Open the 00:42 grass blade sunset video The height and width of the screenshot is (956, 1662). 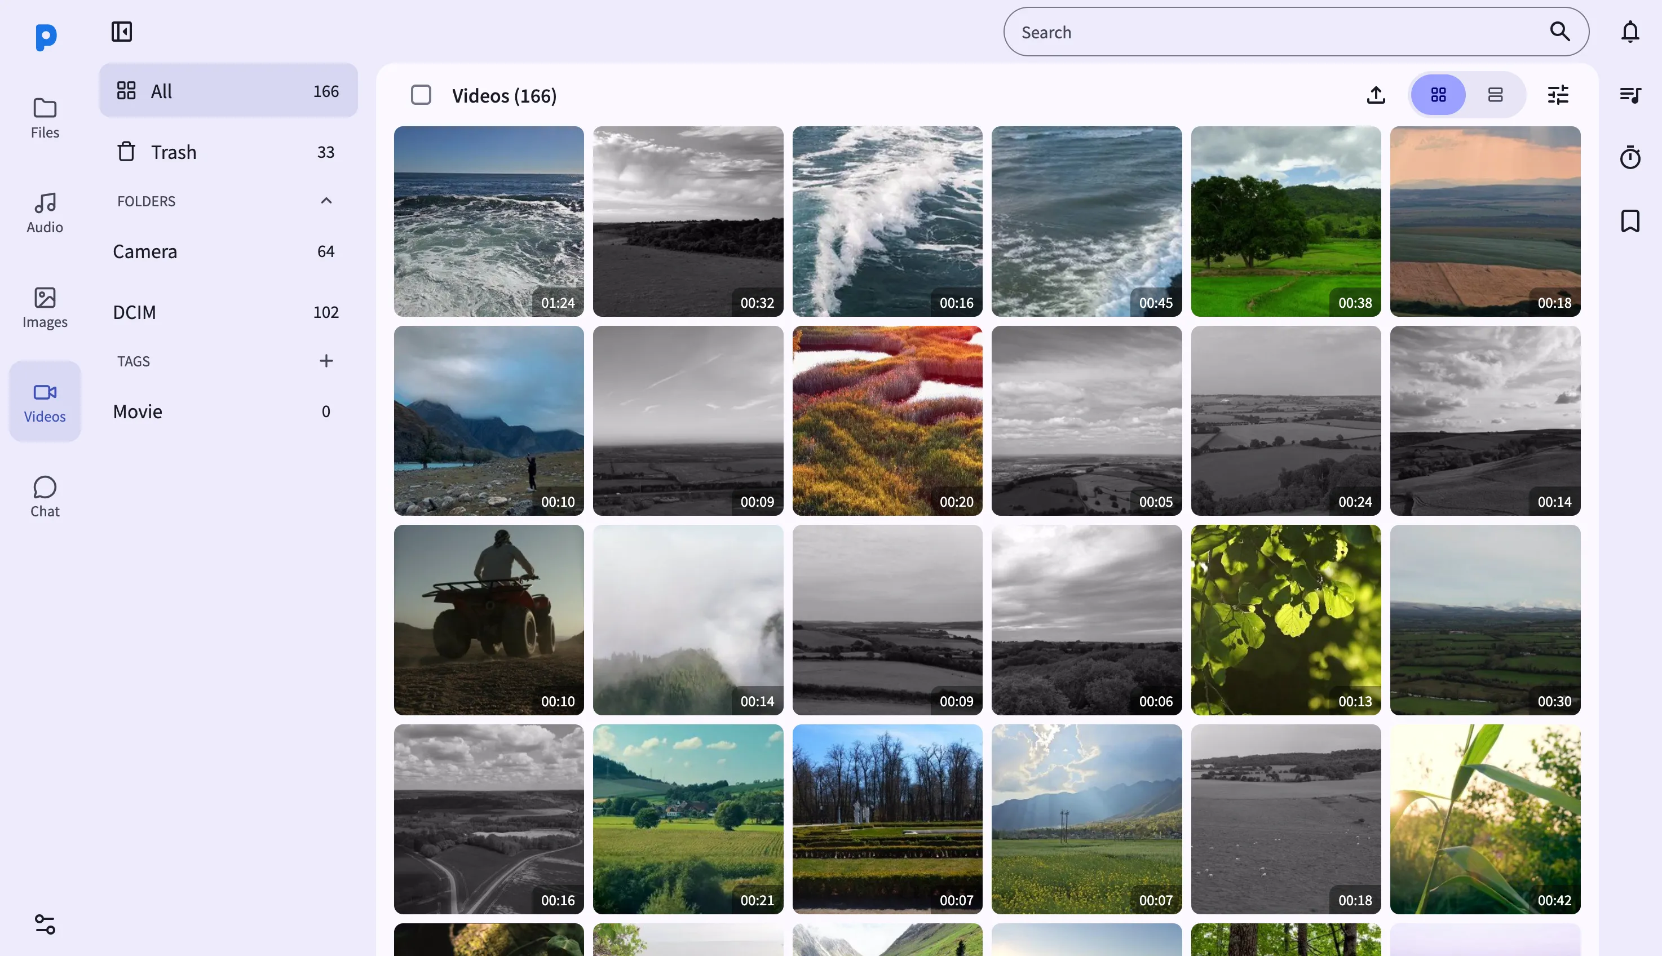click(1485, 820)
